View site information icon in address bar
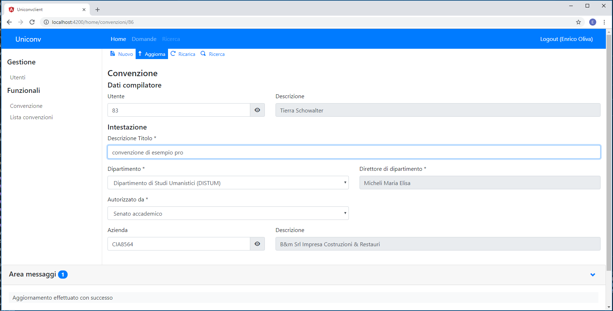Screen dimensions: 613x311 coord(46,22)
